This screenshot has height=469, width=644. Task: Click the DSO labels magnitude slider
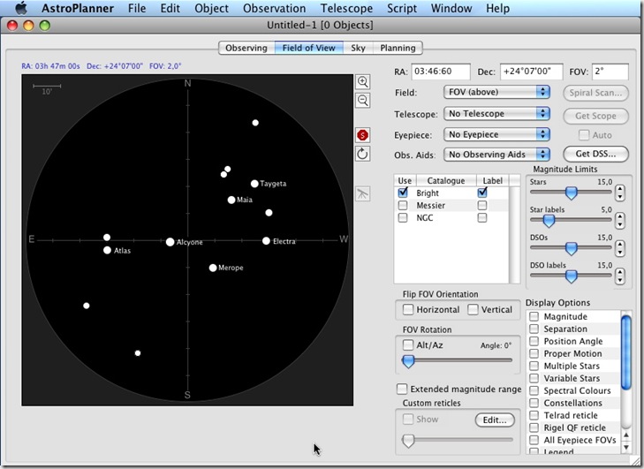click(x=571, y=276)
